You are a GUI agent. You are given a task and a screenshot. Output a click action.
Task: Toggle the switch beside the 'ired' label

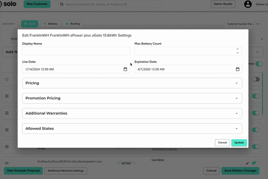(x=259, y=64)
